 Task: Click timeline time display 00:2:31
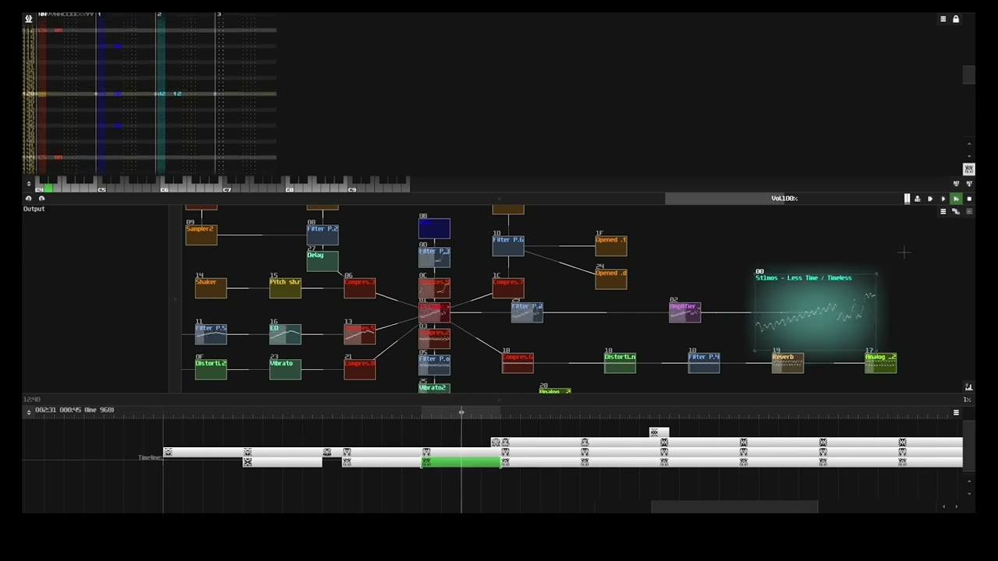pyautogui.click(x=45, y=410)
